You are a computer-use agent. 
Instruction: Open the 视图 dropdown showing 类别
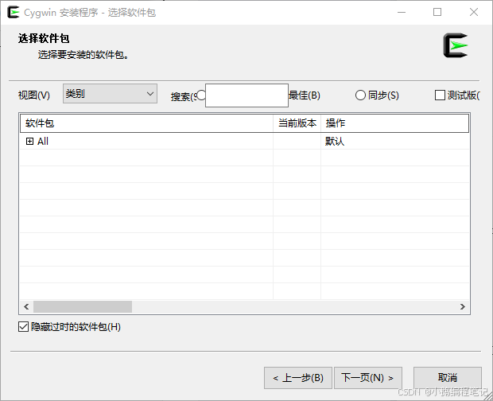(x=110, y=93)
